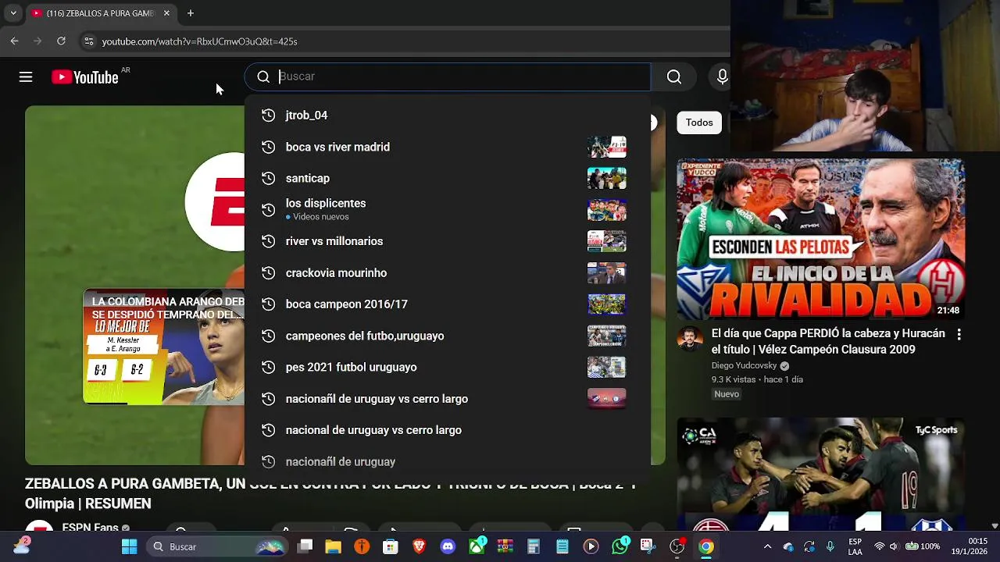This screenshot has width=1000, height=562.
Task: Click the search submit magnifier button
Action: tap(674, 76)
